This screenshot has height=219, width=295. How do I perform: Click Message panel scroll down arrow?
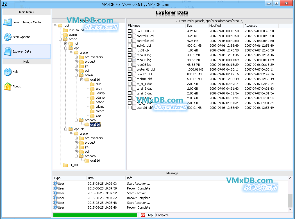coord(290,209)
